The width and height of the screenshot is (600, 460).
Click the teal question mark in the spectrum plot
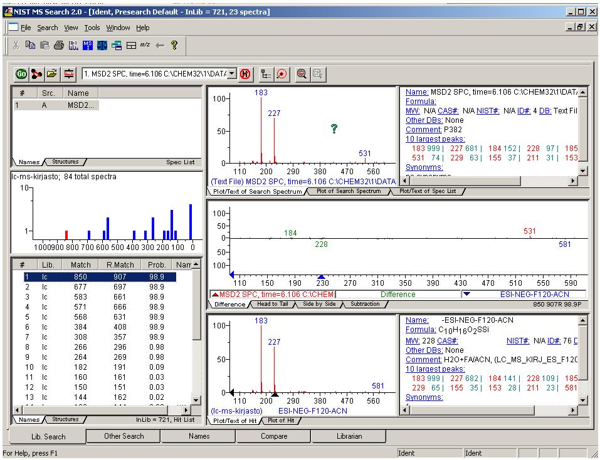pyautogui.click(x=334, y=128)
